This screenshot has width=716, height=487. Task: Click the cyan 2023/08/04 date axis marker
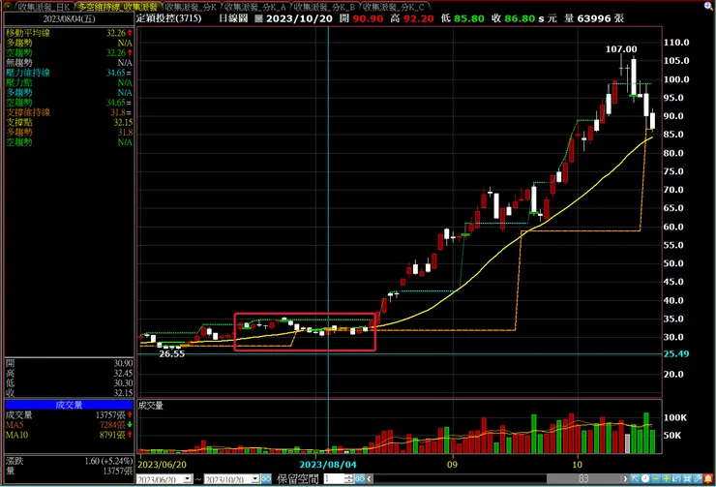(x=328, y=465)
